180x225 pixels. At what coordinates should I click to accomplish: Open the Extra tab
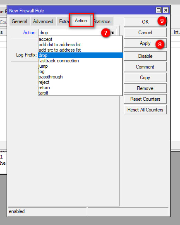63,21
